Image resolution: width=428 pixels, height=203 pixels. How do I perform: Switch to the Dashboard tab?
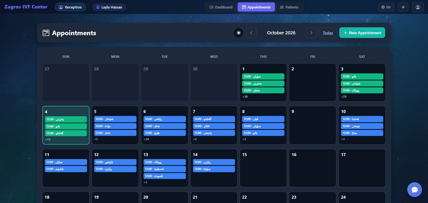click(x=221, y=7)
